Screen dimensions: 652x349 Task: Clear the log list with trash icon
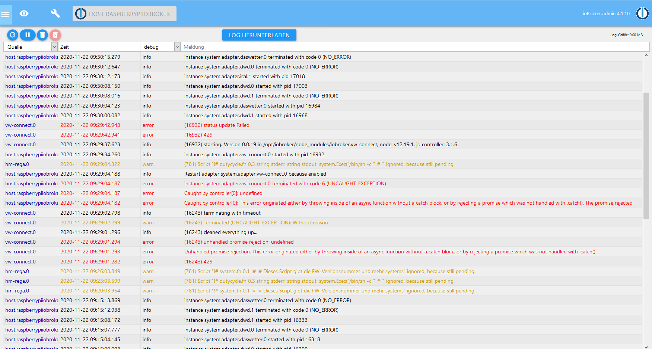click(x=42, y=35)
